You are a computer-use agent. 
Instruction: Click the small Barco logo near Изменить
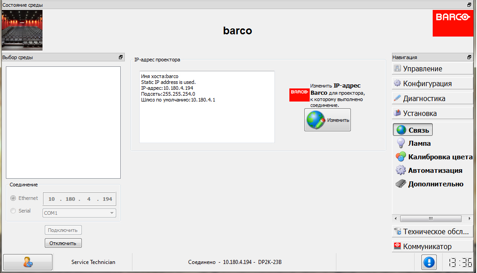coord(299,95)
